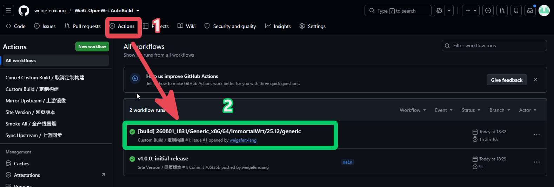This screenshot has width=554, height=187.
Task: Open the Status filter dropdown
Action: coord(471,110)
